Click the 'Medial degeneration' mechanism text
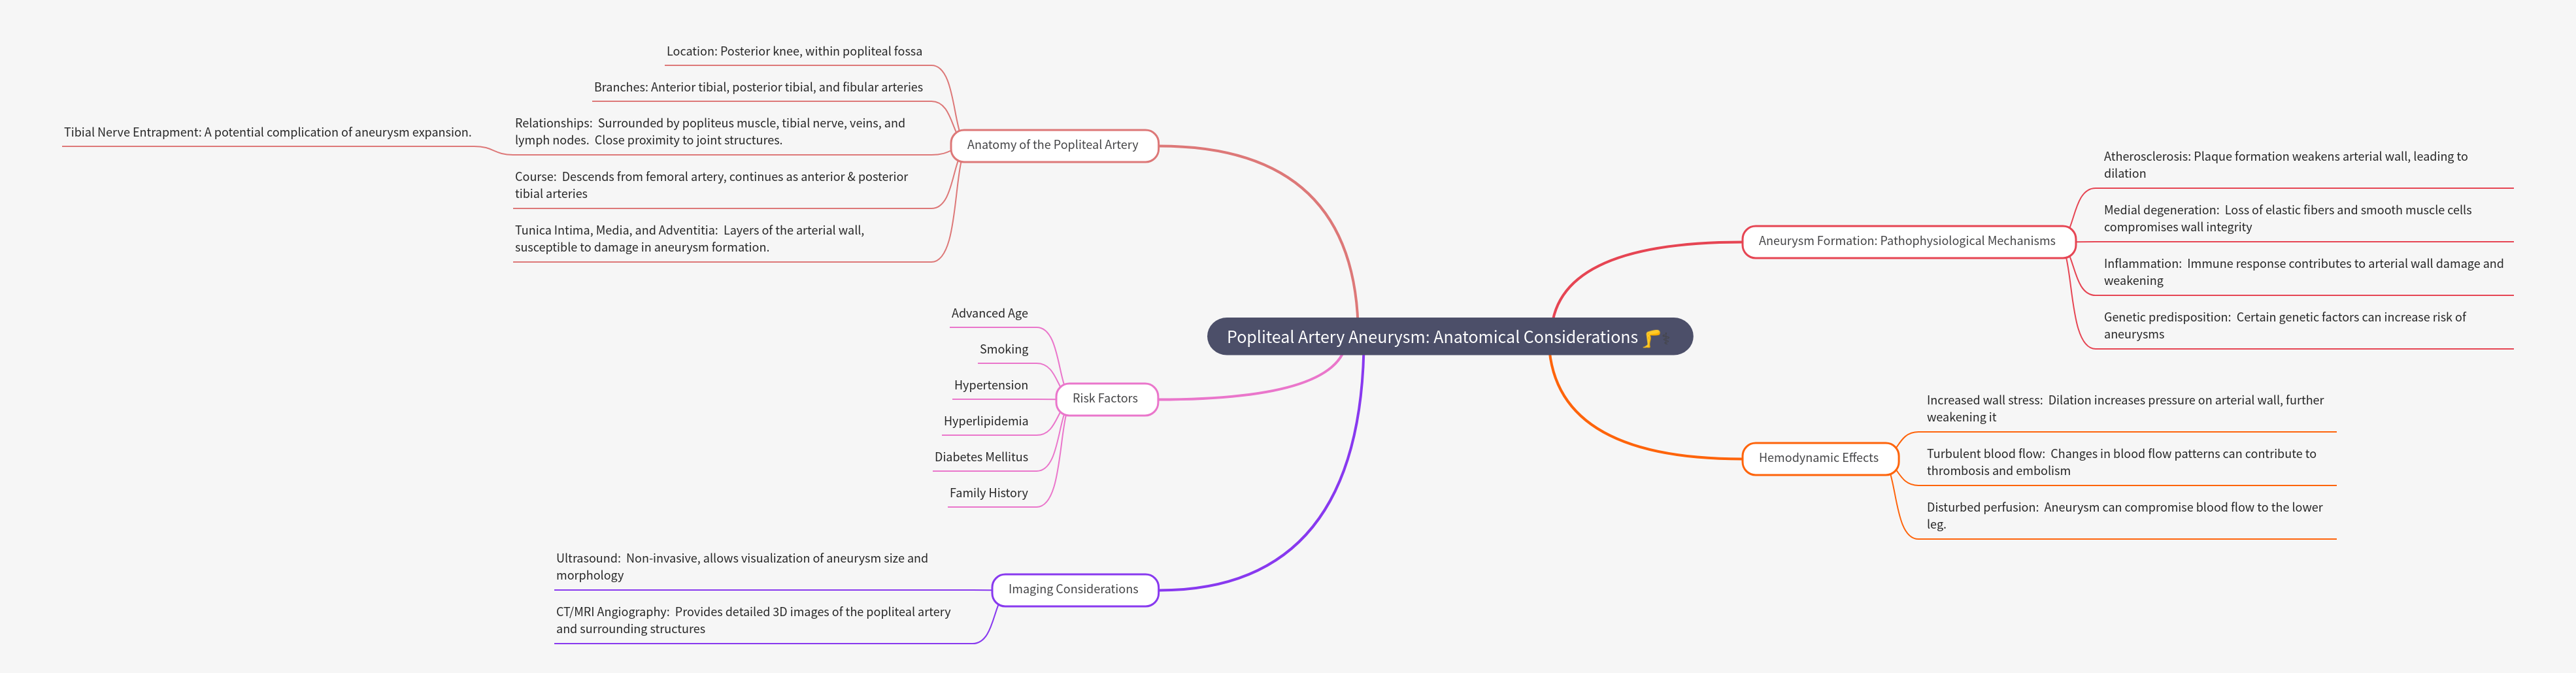 [x=2287, y=219]
